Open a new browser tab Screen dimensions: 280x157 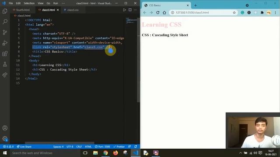tap(196, 5)
